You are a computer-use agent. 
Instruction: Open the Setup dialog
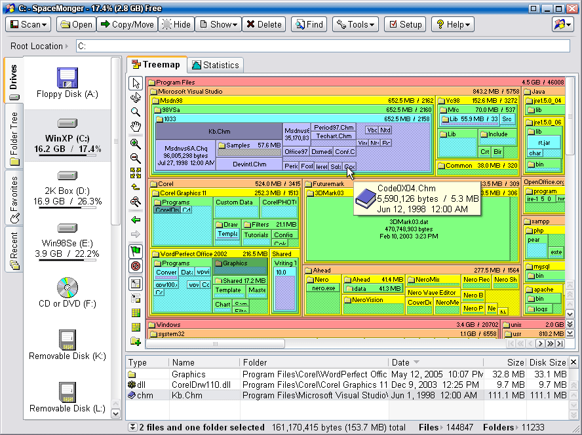coord(405,24)
